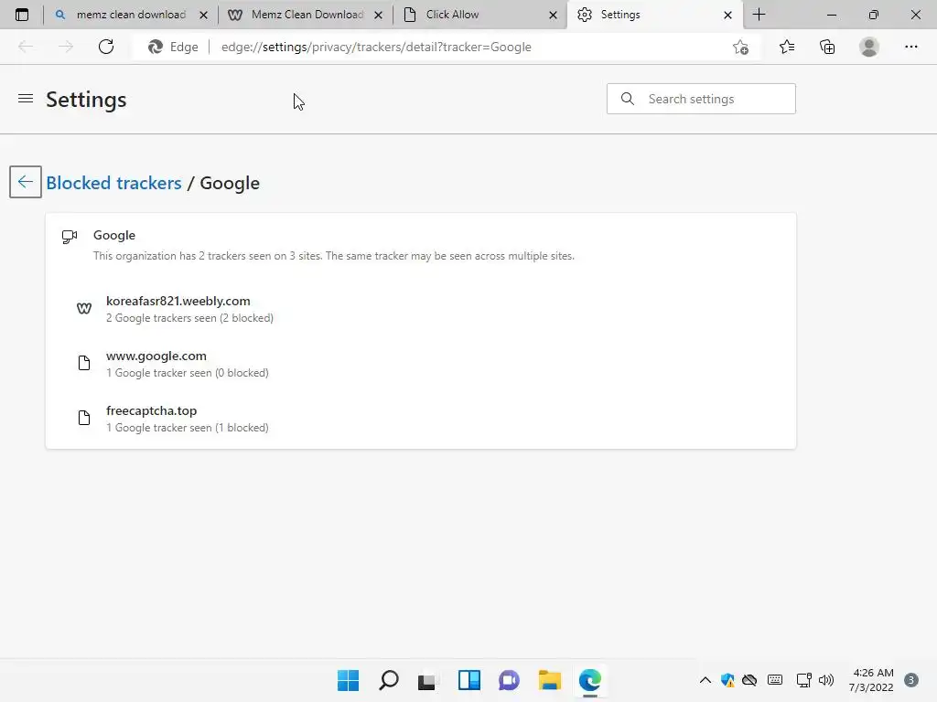
Task: Click the Microsoft Edge taskbar icon
Action: 590,680
